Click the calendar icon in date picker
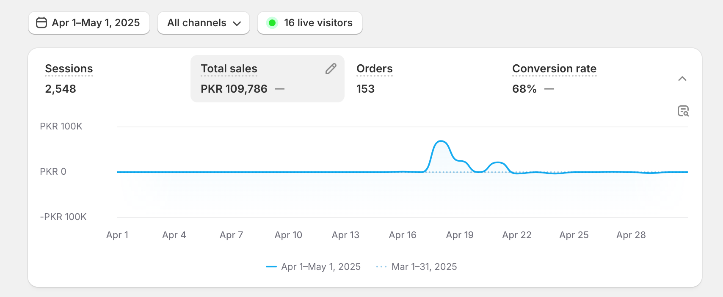Viewport: 723px width, 297px height. coord(41,23)
